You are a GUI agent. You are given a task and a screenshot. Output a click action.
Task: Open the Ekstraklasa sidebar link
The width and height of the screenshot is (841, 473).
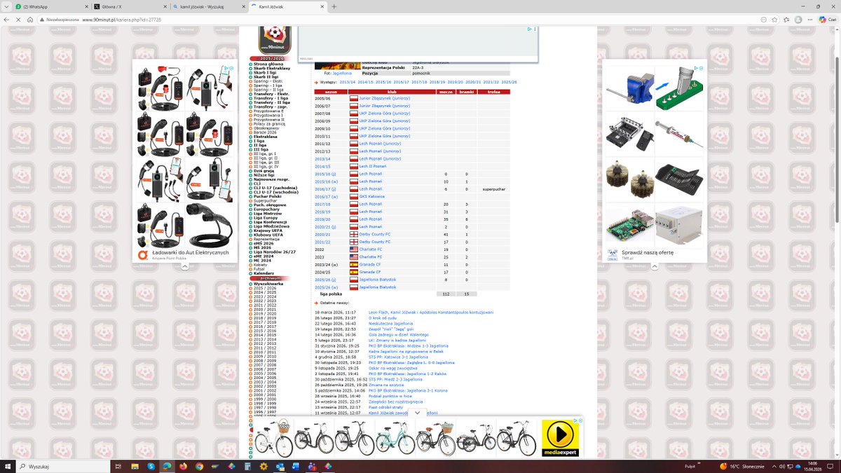click(265, 137)
